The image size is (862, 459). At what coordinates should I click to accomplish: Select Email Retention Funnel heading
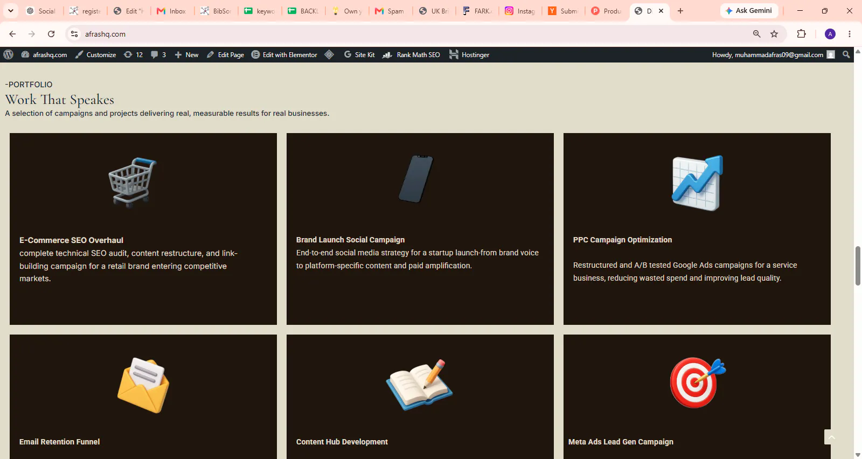point(59,442)
